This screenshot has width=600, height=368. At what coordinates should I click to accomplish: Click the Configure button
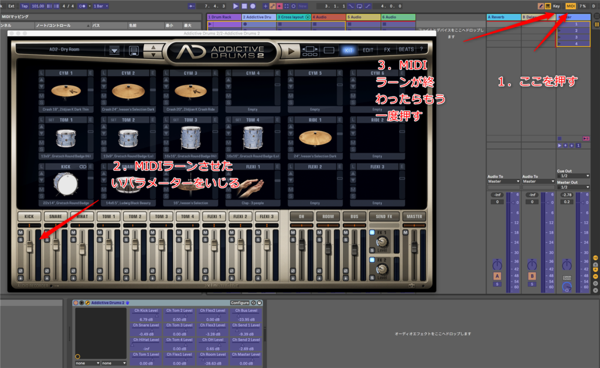240,303
